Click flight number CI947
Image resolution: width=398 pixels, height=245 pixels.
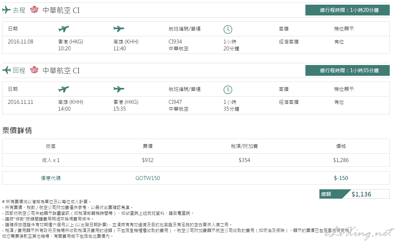(x=175, y=102)
